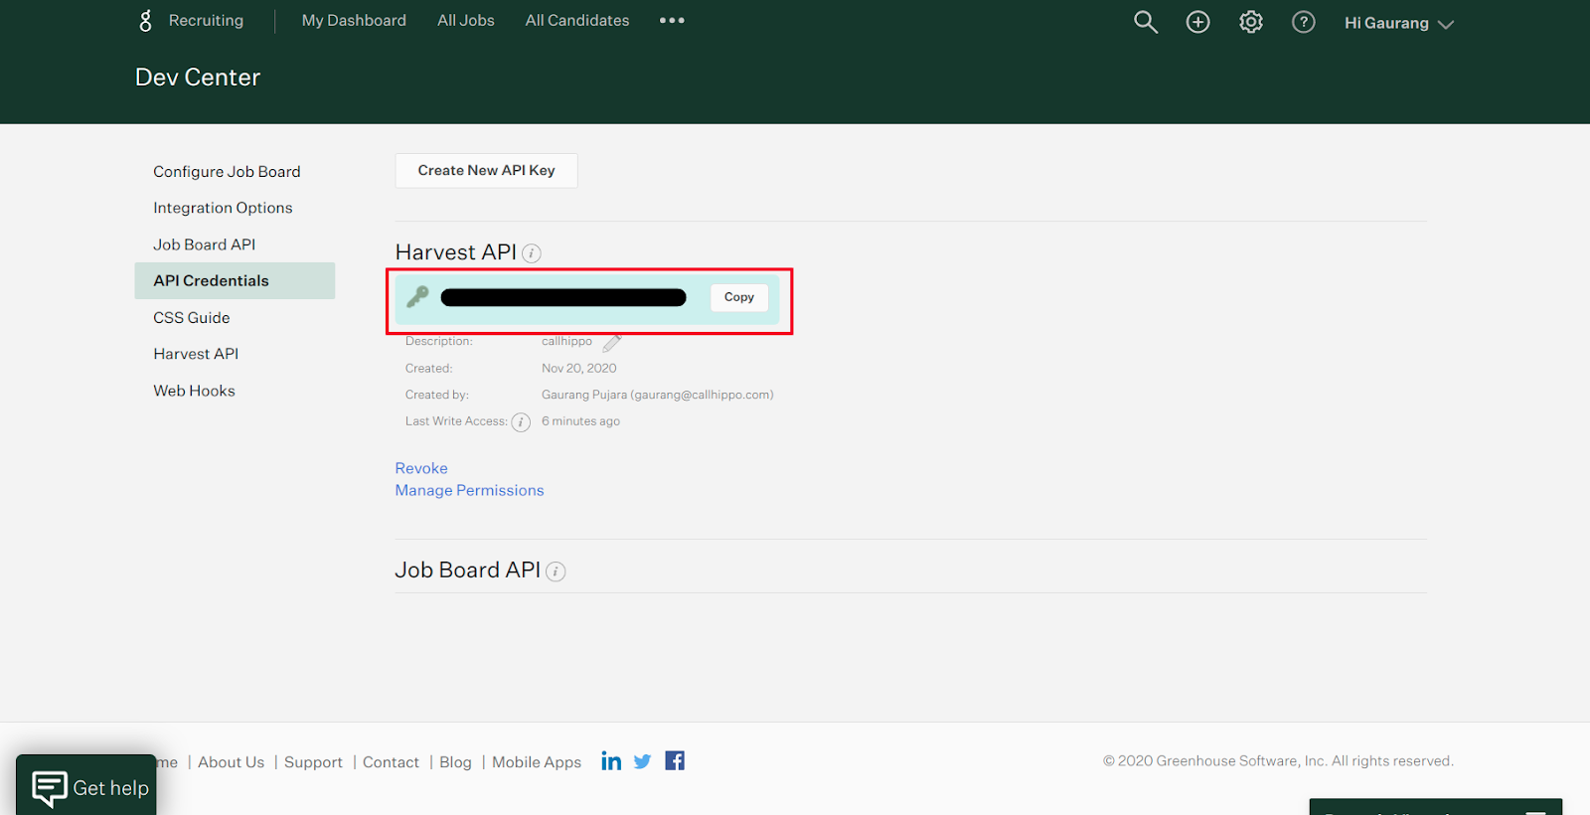This screenshot has height=815, width=1590.
Task: Select API Credentials in sidebar
Action: pyautogui.click(x=235, y=280)
